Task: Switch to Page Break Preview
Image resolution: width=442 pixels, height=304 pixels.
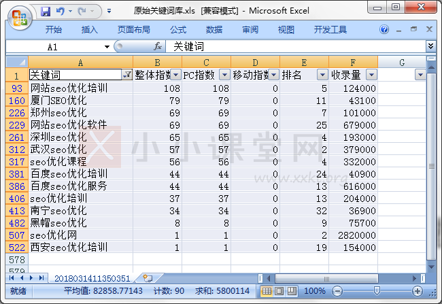Action: [x=292, y=291]
